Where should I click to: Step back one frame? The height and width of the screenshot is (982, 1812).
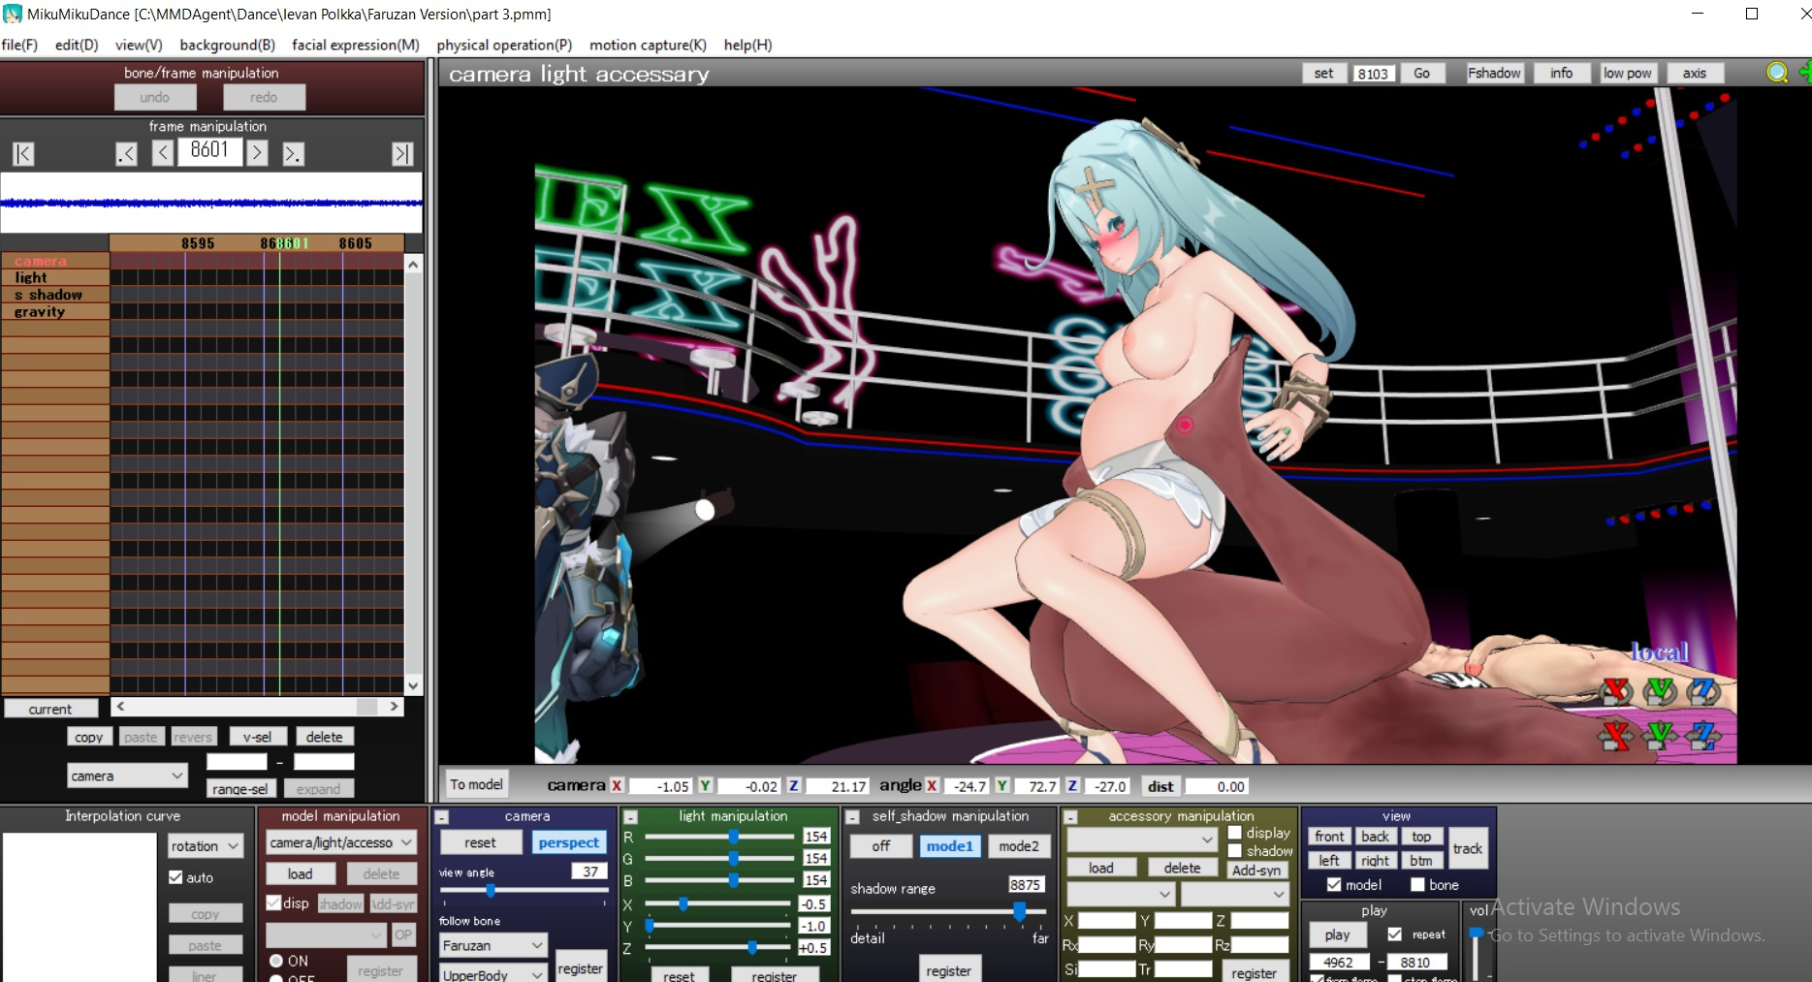(163, 153)
